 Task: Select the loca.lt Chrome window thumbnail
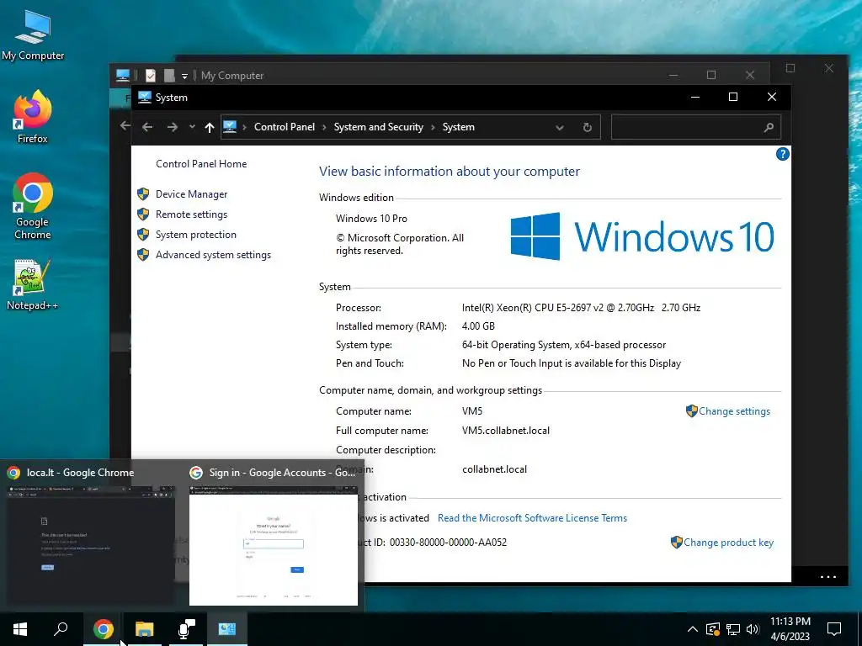(x=90, y=536)
